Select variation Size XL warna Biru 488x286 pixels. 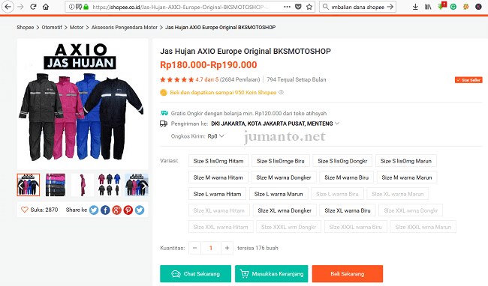(x=348, y=210)
